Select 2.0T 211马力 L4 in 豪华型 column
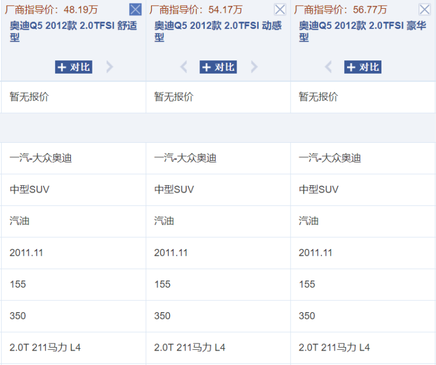Screen dimensions: 436x365 pos(334,348)
